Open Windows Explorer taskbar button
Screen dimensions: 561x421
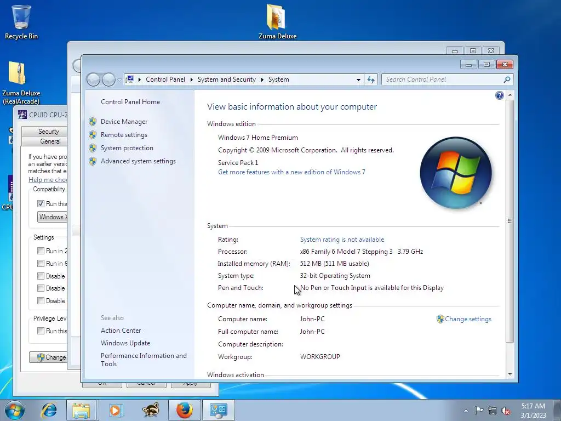click(x=81, y=410)
